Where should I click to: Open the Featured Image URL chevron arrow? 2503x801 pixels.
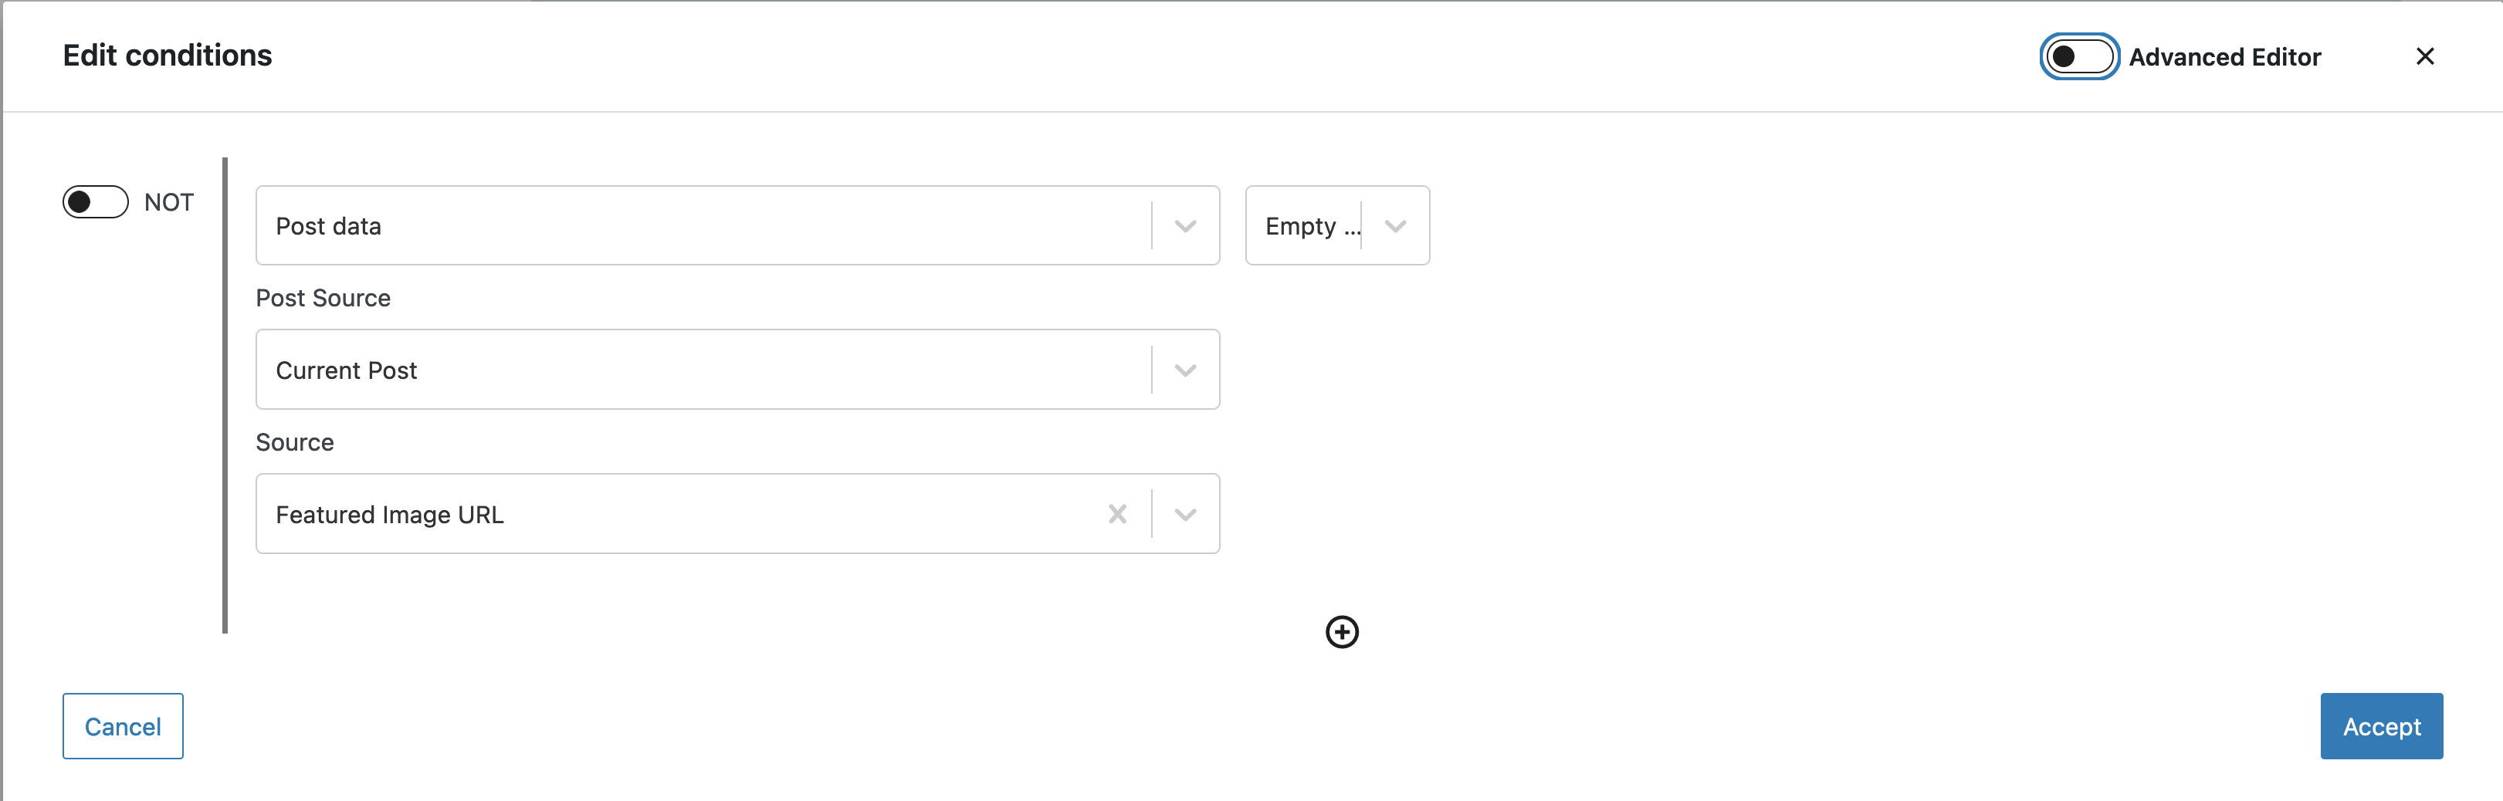pyautogui.click(x=1184, y=515)
